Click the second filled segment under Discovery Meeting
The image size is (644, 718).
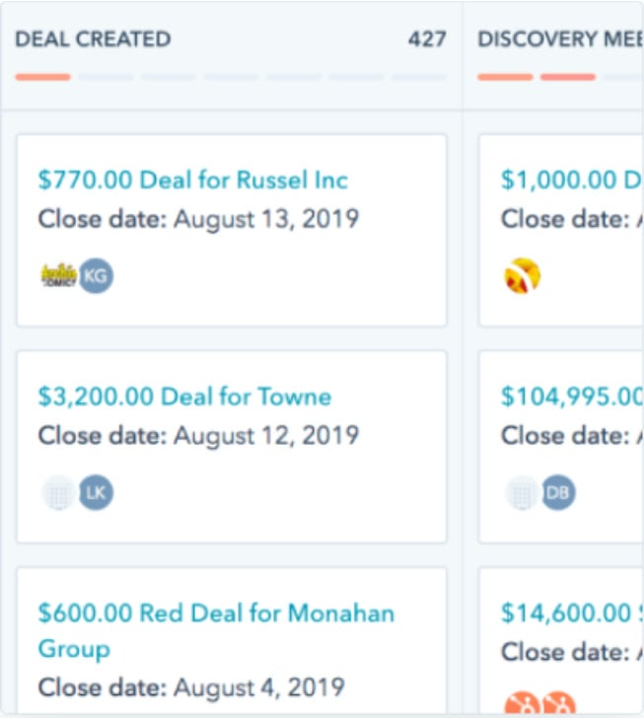coord(568,77)
